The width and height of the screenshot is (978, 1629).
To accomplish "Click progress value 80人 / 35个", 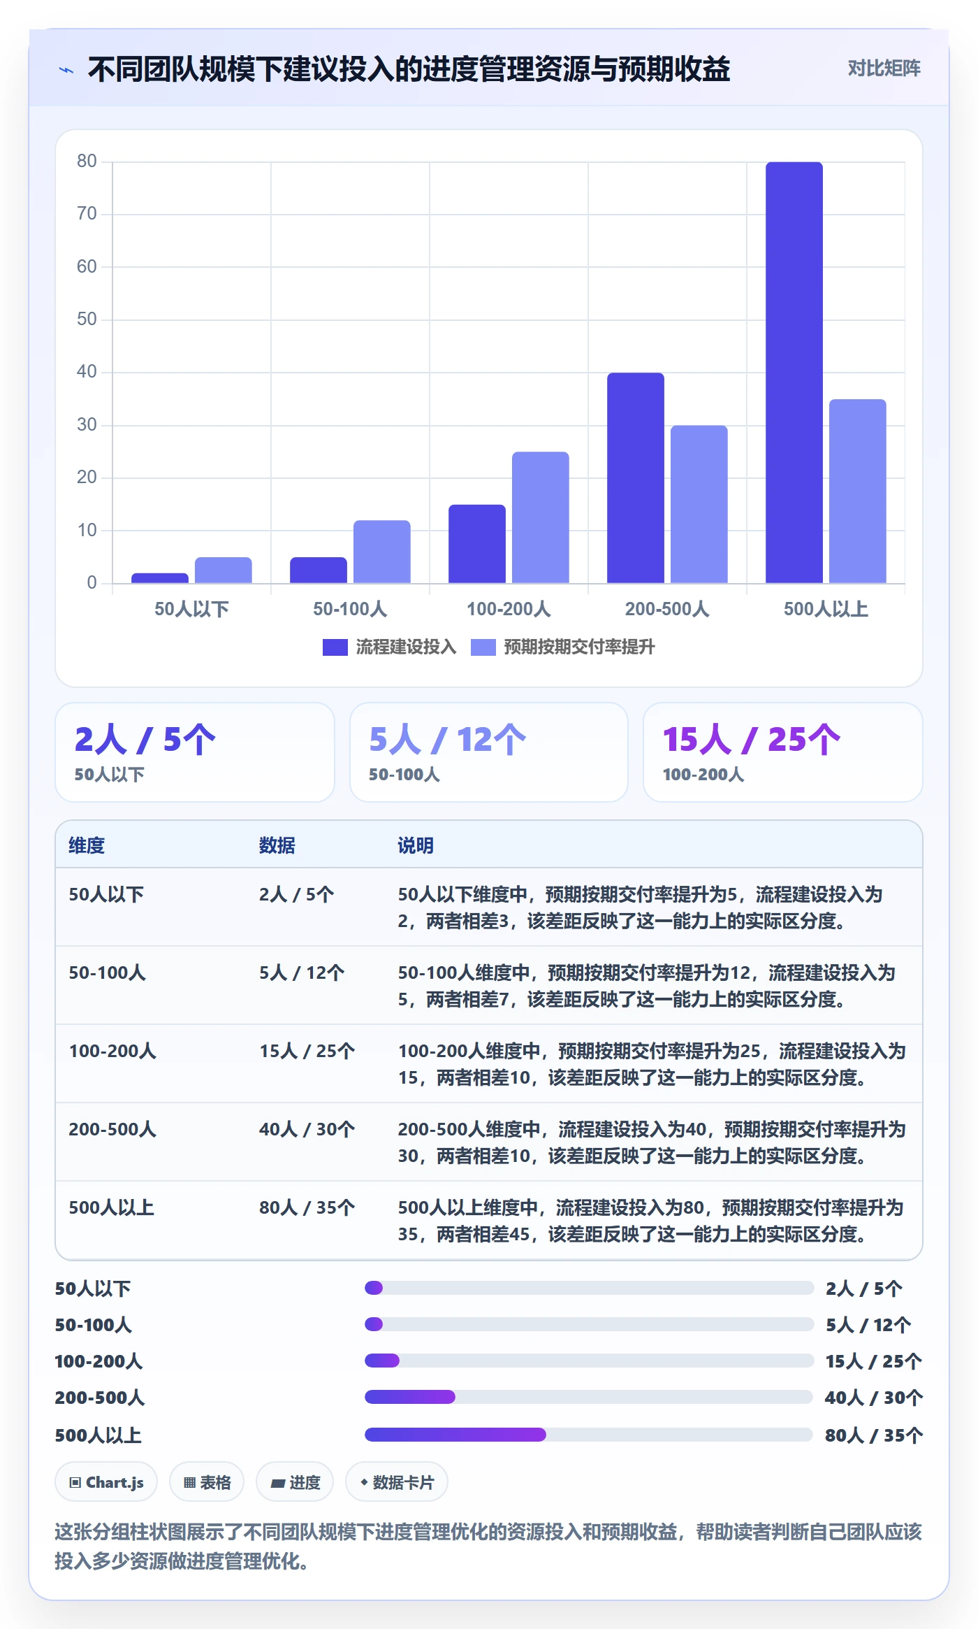I will (874, 1435).
